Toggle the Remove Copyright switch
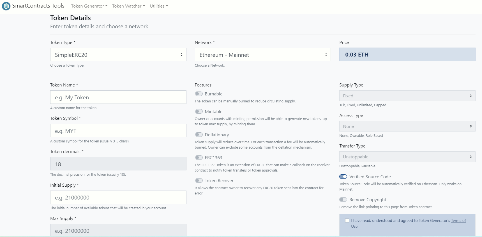The width and height of the screenshot is (482, 237). coord(343,200)
